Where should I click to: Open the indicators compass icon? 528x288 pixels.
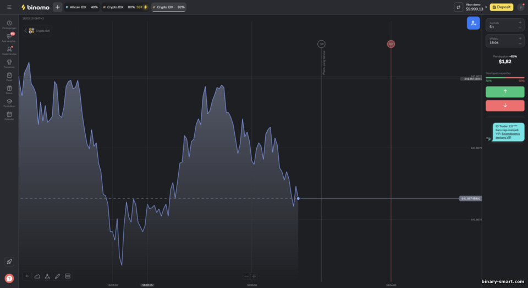coord(47,276)
